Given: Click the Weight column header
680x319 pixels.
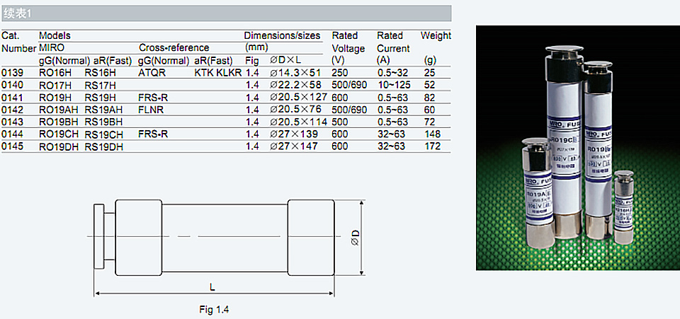Looking at the screenshot, I should [x=436, y=35].
